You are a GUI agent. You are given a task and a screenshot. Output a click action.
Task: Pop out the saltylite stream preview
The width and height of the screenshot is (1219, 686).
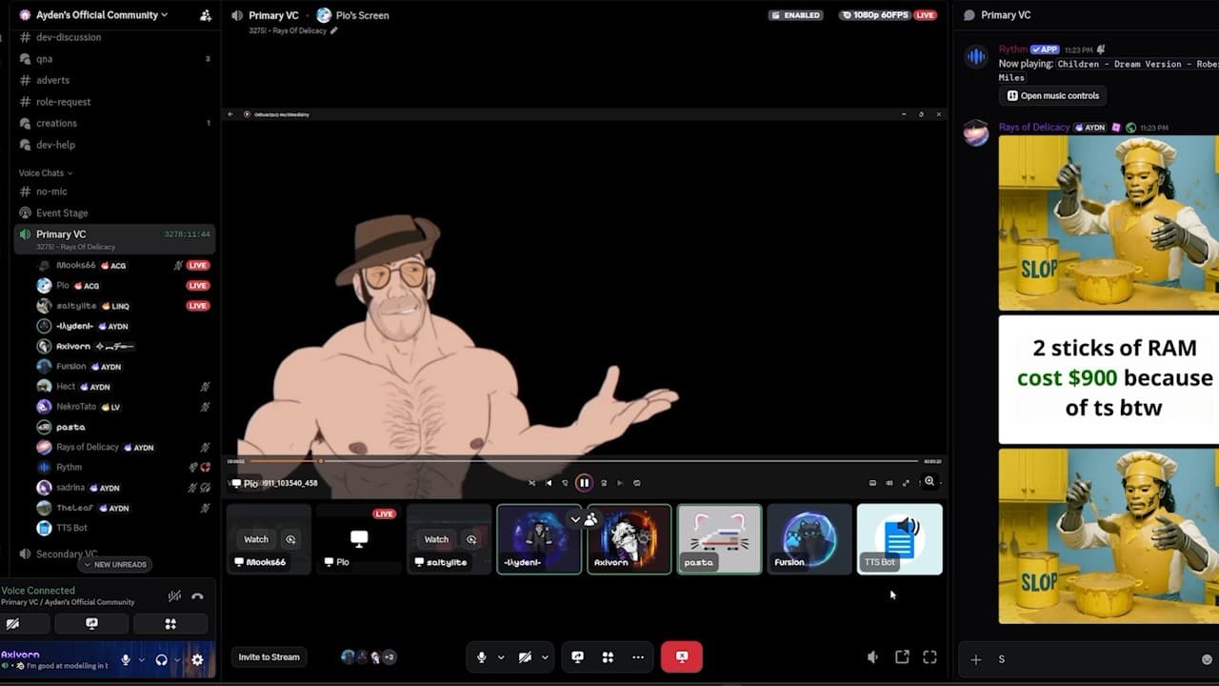pos(470,539)
